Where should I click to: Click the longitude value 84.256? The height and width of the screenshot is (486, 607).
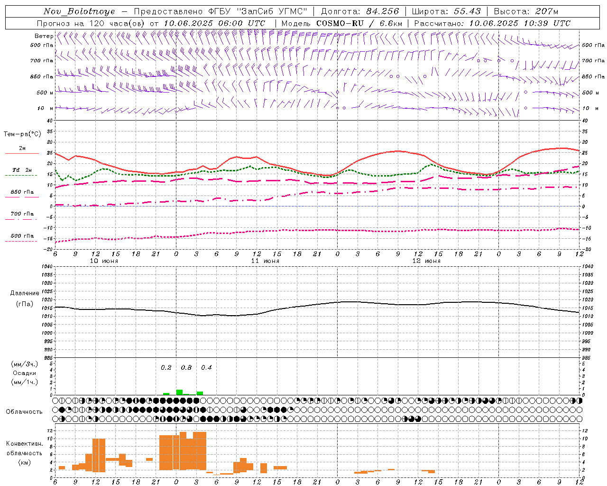tap(382, 11)
